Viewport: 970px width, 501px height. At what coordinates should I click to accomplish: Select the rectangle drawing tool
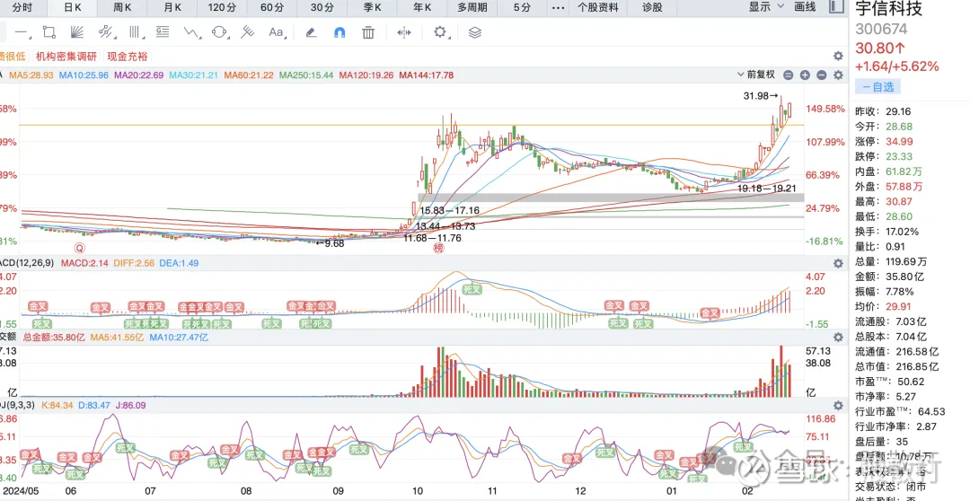click(x=48, y=32)
